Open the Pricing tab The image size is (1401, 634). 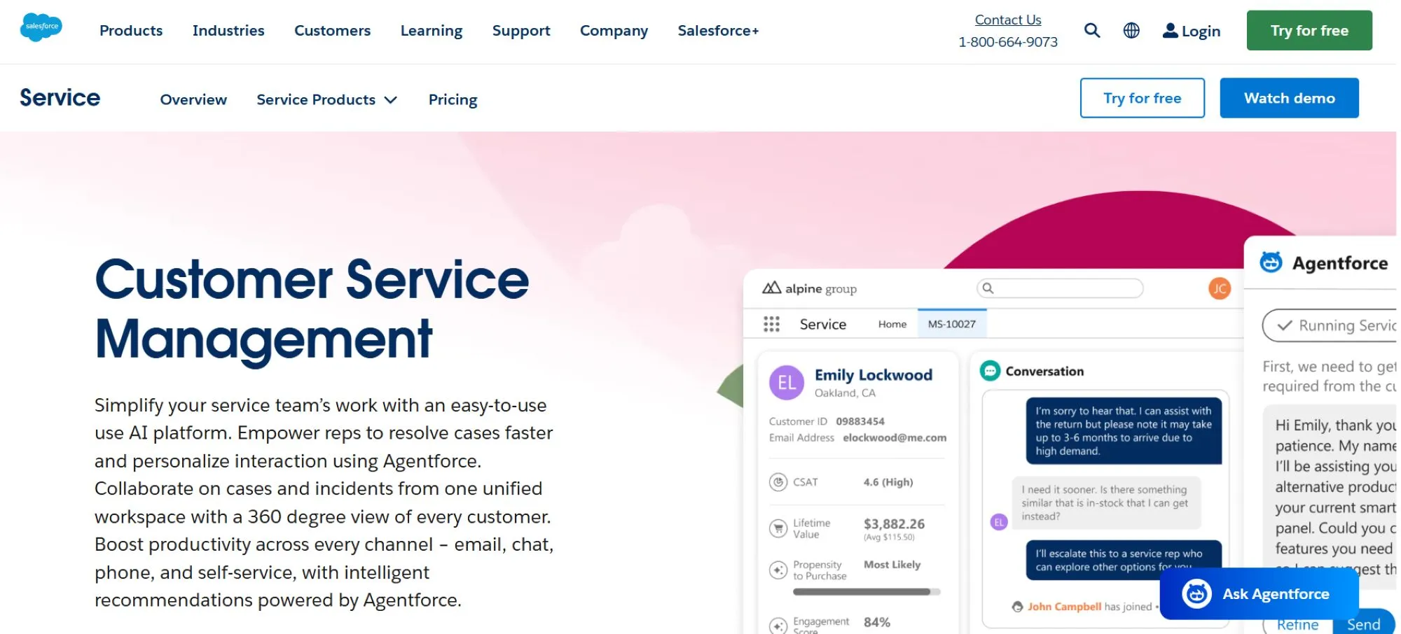coord(453,99)
